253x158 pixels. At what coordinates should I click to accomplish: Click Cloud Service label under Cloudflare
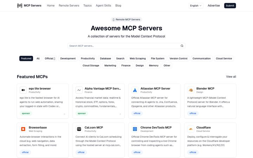tap(203, 131)
